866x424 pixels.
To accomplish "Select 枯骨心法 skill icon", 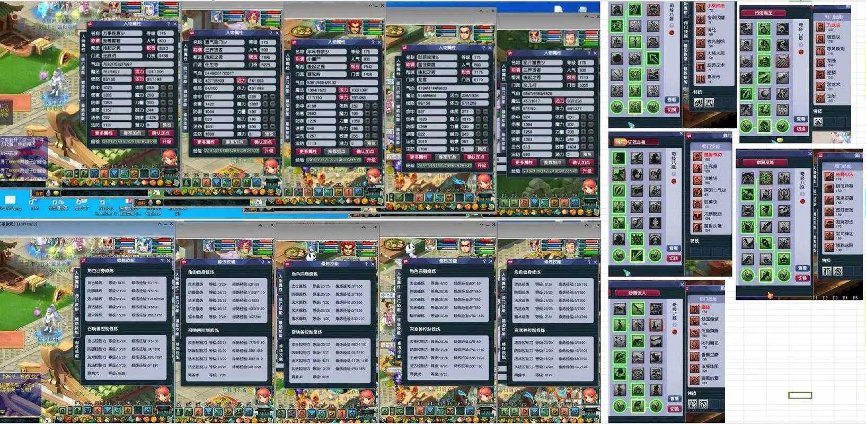I will 829,176.
